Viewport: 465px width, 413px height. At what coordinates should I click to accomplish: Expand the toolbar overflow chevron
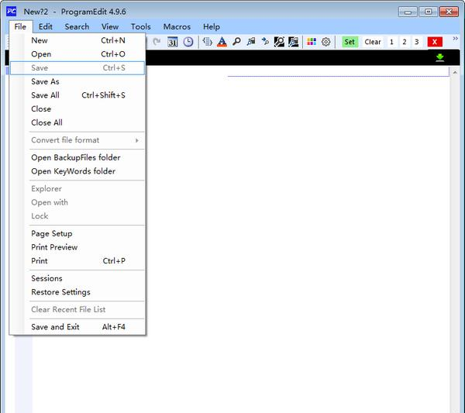pos(455,39)
